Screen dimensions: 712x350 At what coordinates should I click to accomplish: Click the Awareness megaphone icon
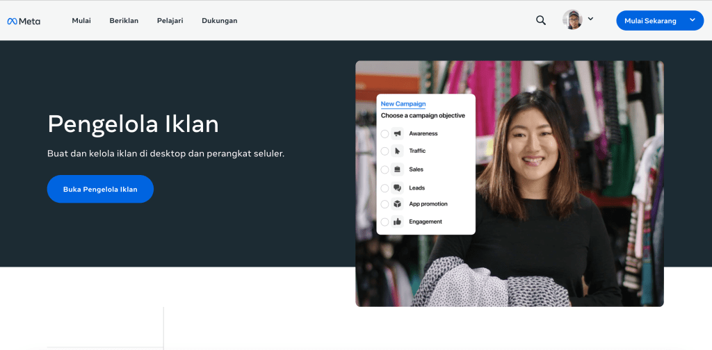[x=397, y=134]
